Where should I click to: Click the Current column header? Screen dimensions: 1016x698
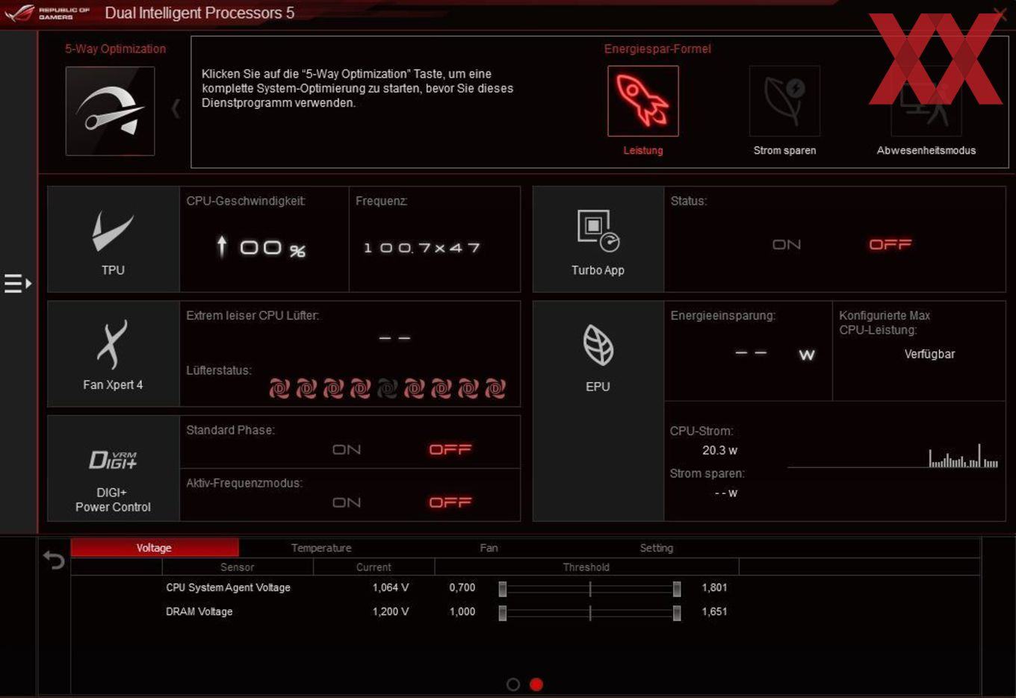tap(374, 567)
